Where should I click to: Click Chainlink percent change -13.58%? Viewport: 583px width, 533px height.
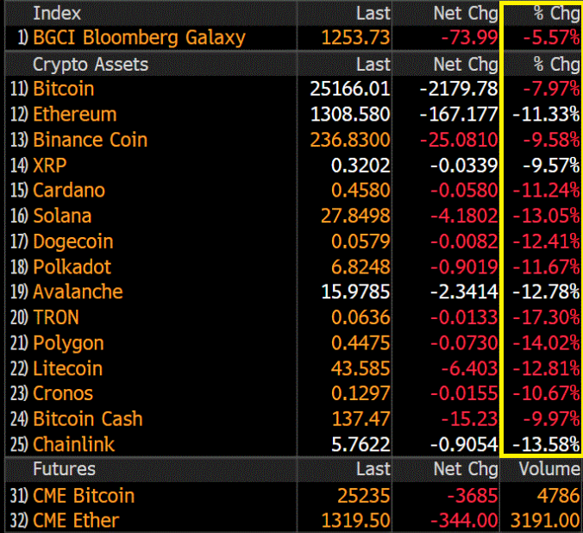tap(546, 444)
